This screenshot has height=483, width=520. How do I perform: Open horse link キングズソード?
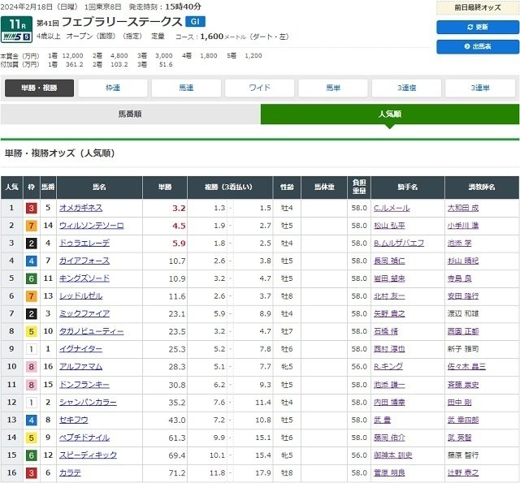coord(84,278)
